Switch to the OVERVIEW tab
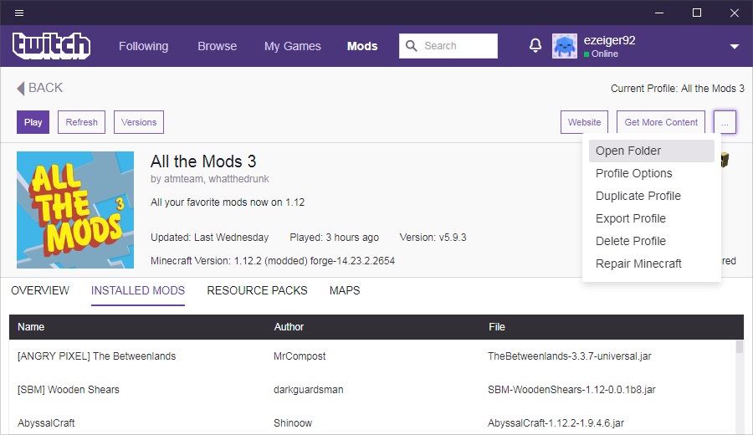This screenshot has height=435, width=753. (x=40, y=290)
